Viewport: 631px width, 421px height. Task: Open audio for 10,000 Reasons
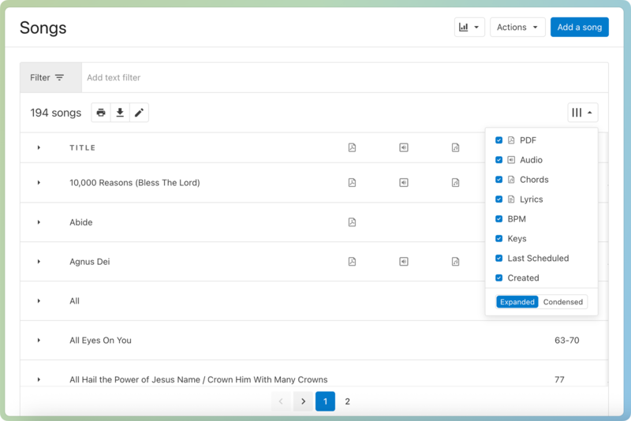tap(404, 183)
